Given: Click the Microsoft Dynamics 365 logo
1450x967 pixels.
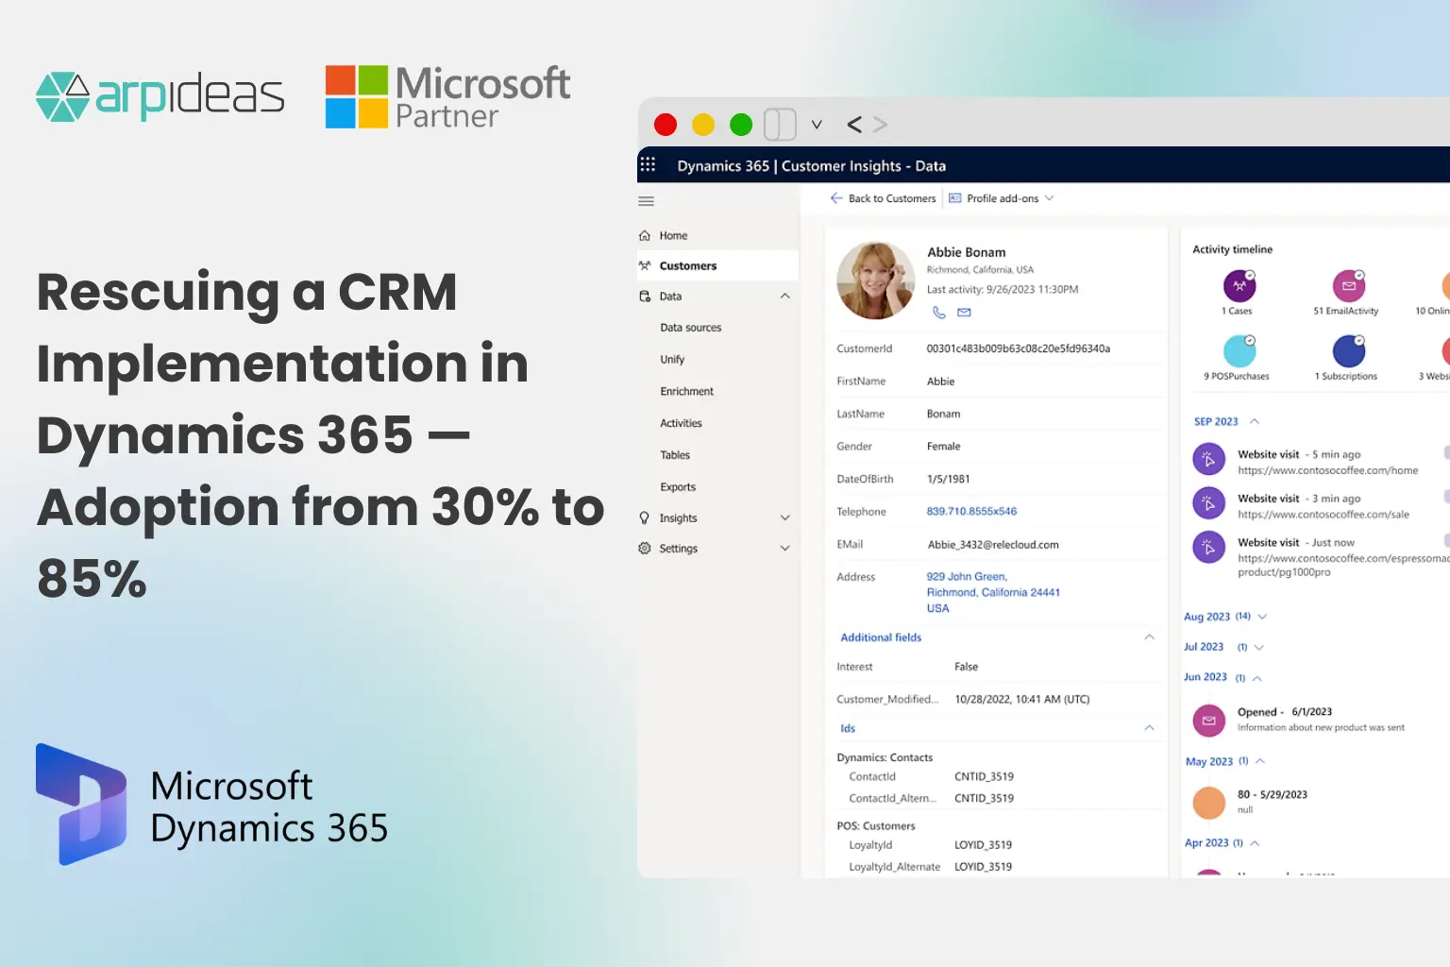Looking at the screenshot, I should click(x=211, y=805).
